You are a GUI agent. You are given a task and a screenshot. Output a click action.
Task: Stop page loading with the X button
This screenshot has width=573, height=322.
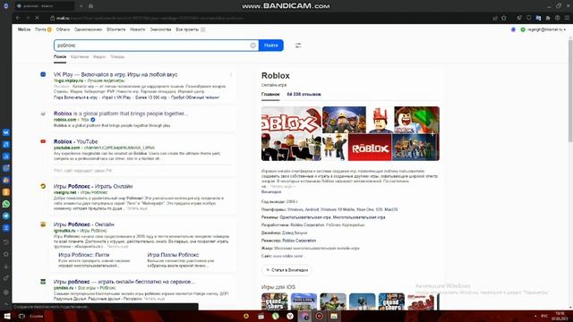(x=38, y=18)
